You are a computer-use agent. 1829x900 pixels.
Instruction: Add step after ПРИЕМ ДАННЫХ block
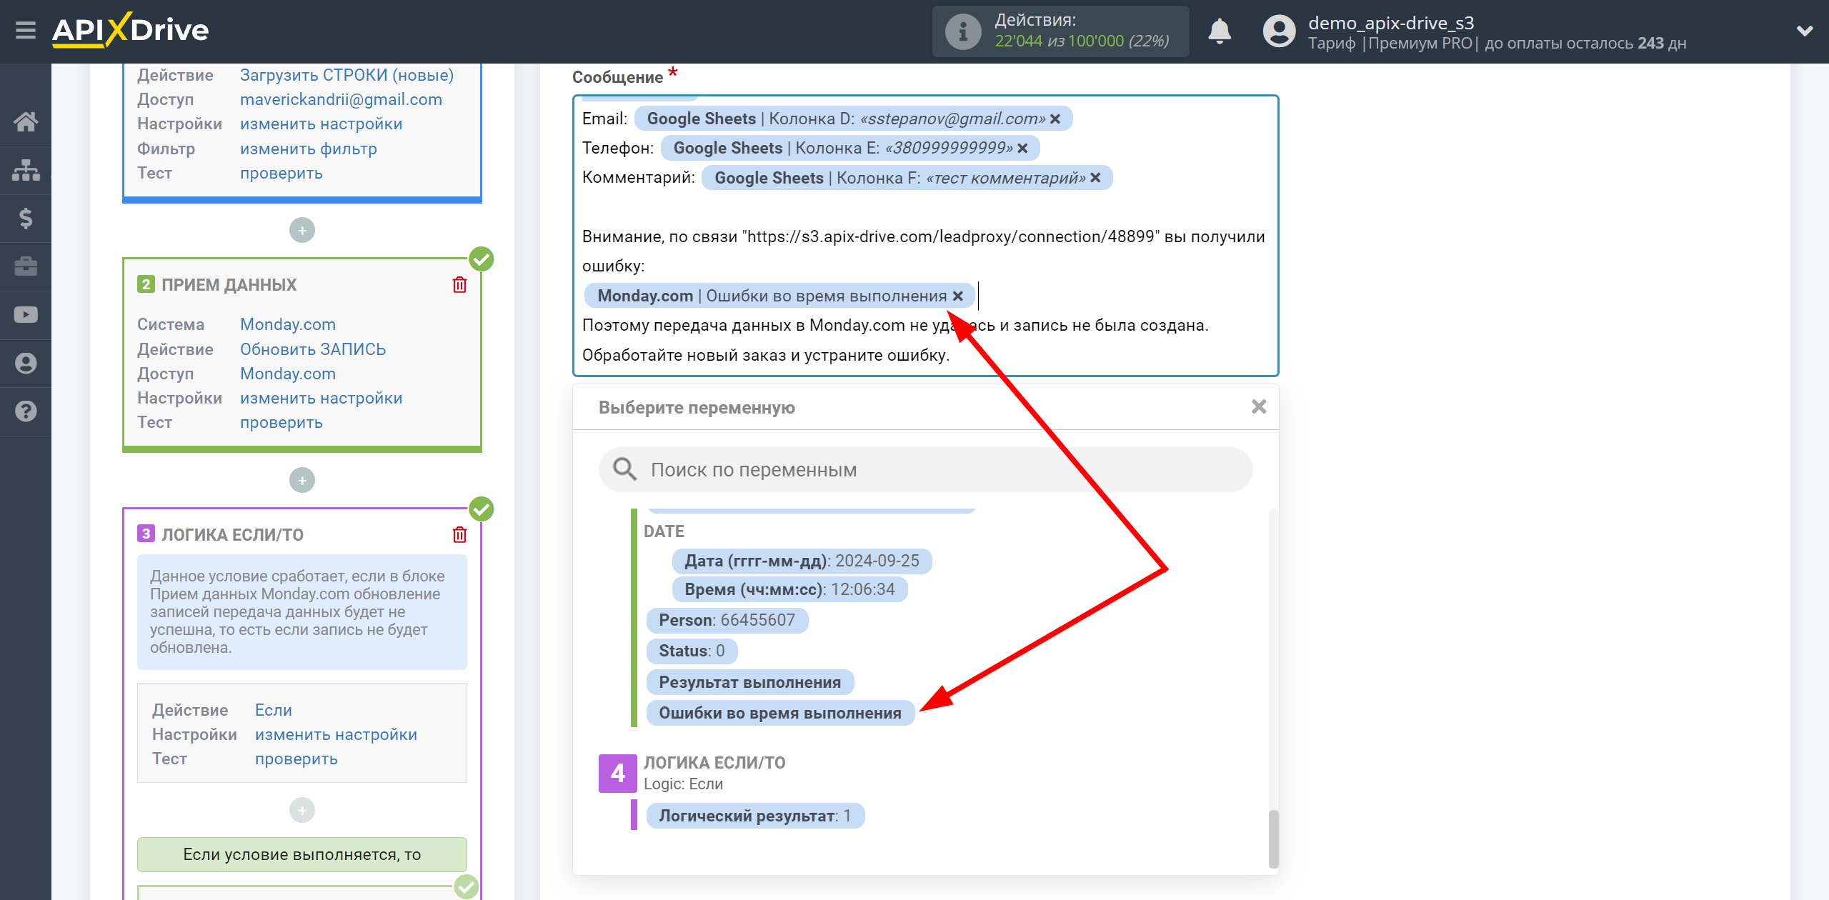pyautogui.click(x=302, y=480)
